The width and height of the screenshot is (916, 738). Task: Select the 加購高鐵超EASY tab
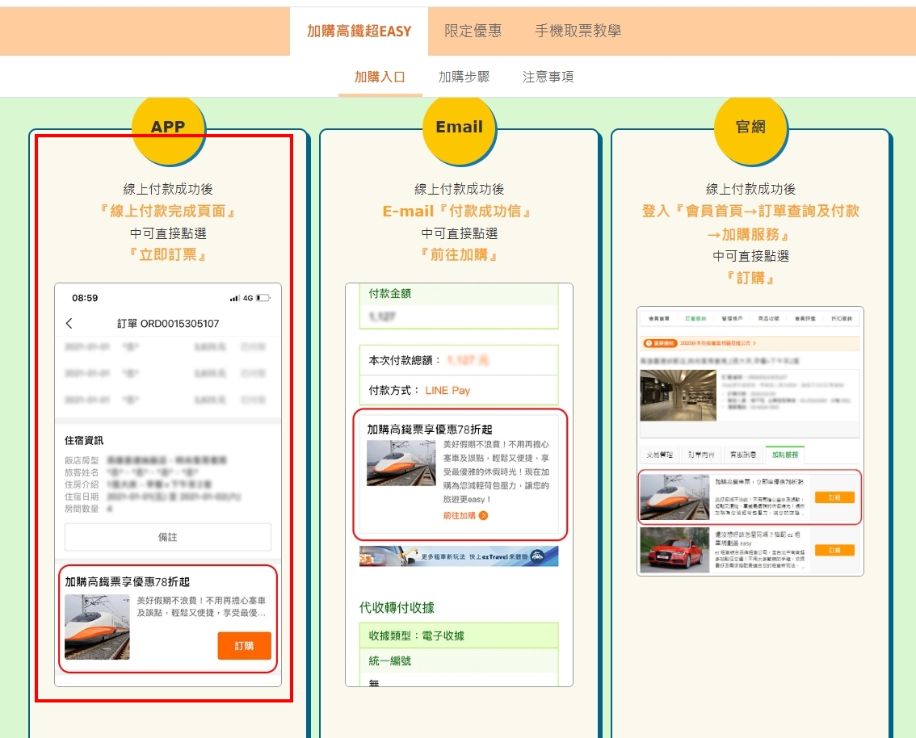pyautogui.click(x=359, y=31)
